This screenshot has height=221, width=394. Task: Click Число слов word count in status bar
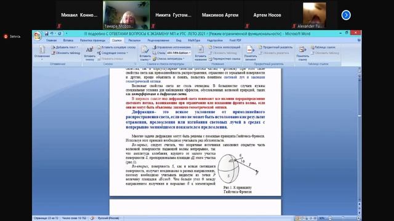tap(74, 219)
